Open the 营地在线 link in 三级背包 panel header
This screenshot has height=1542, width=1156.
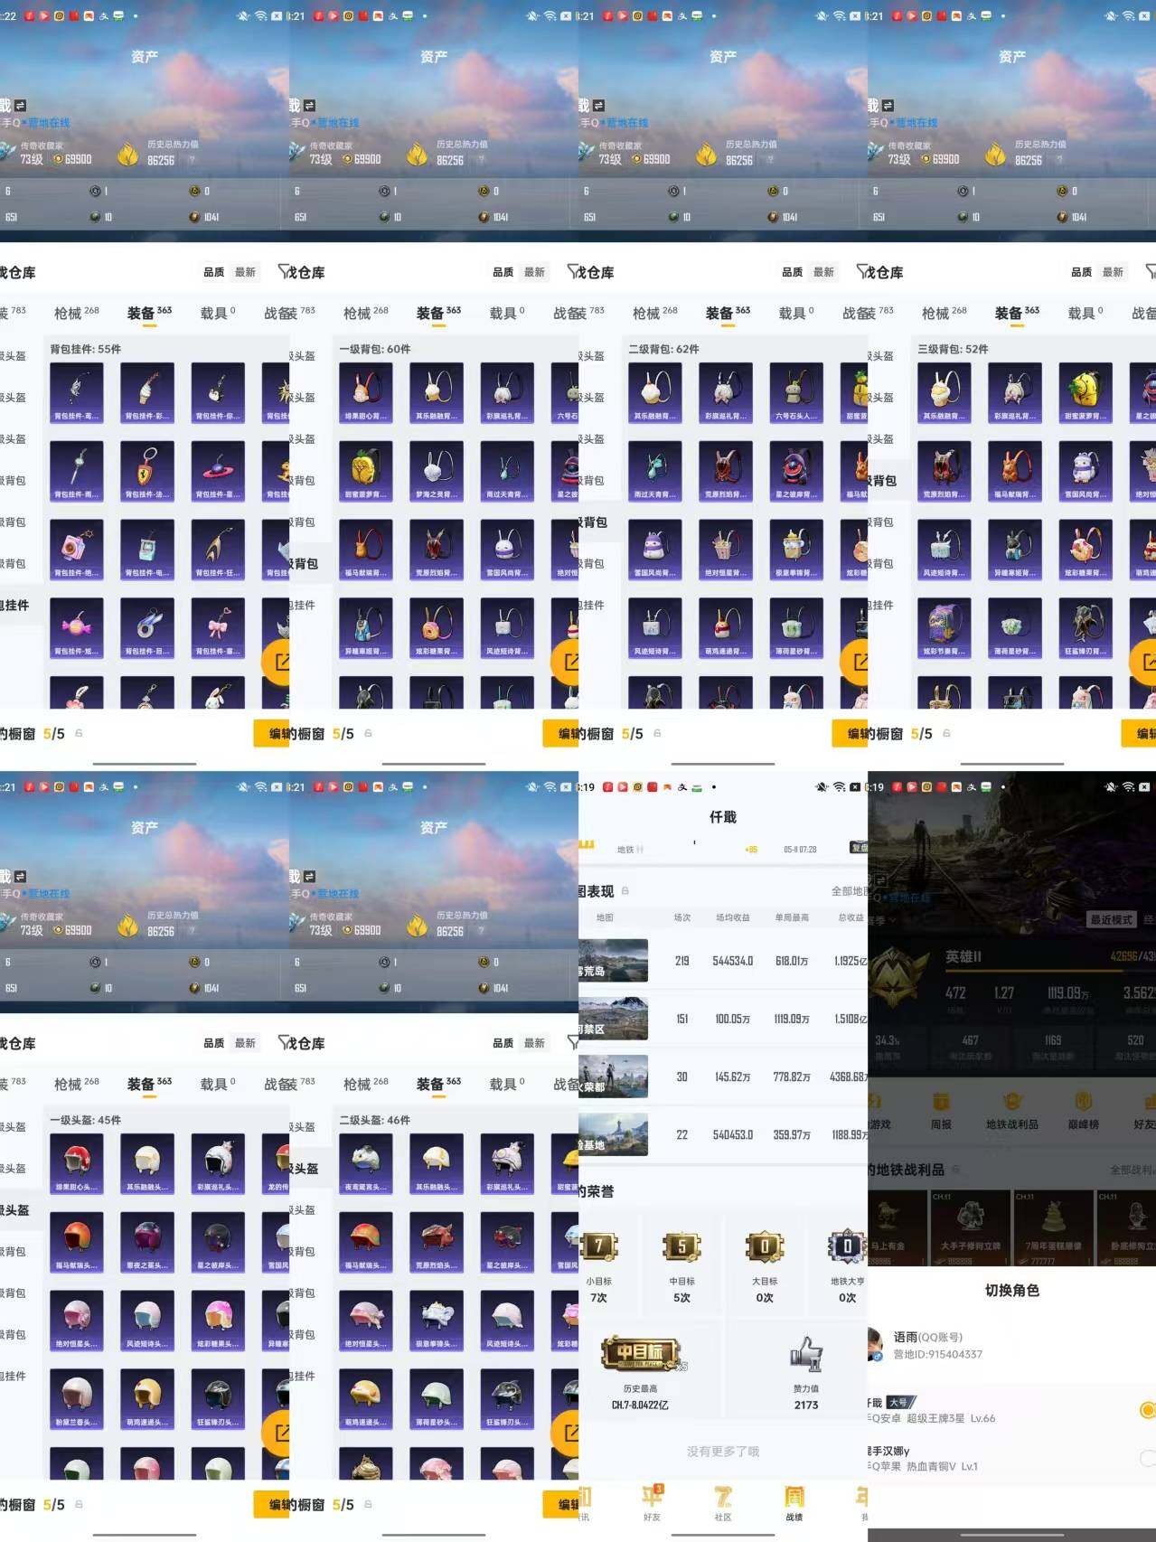(x=916, y=123)
